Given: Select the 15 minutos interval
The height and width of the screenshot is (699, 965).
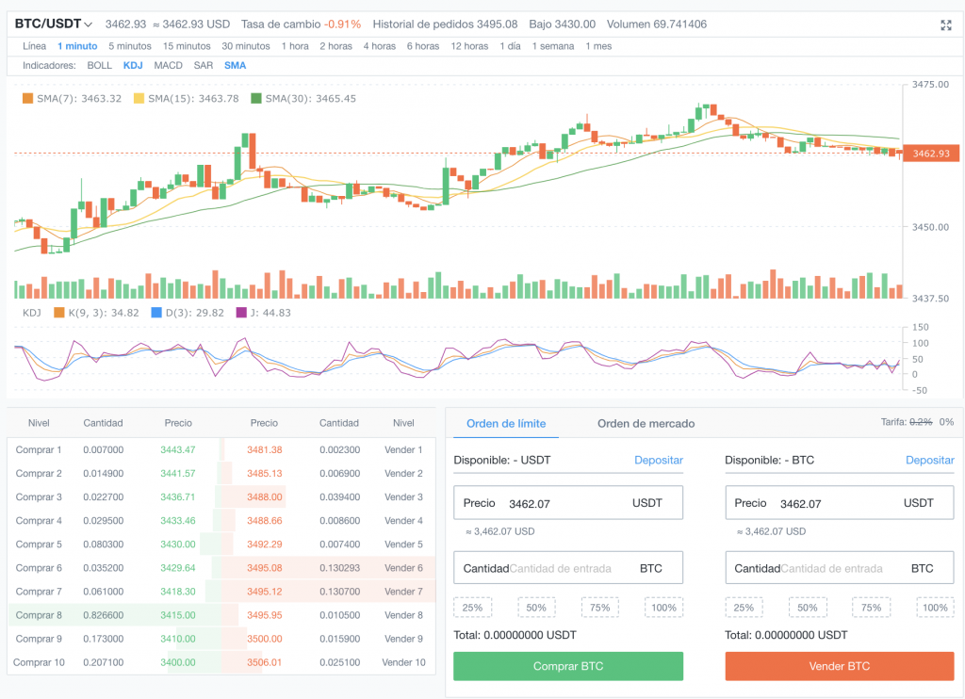Looking at the screenshot, I should pyautogui.click(x=187, y=46).
